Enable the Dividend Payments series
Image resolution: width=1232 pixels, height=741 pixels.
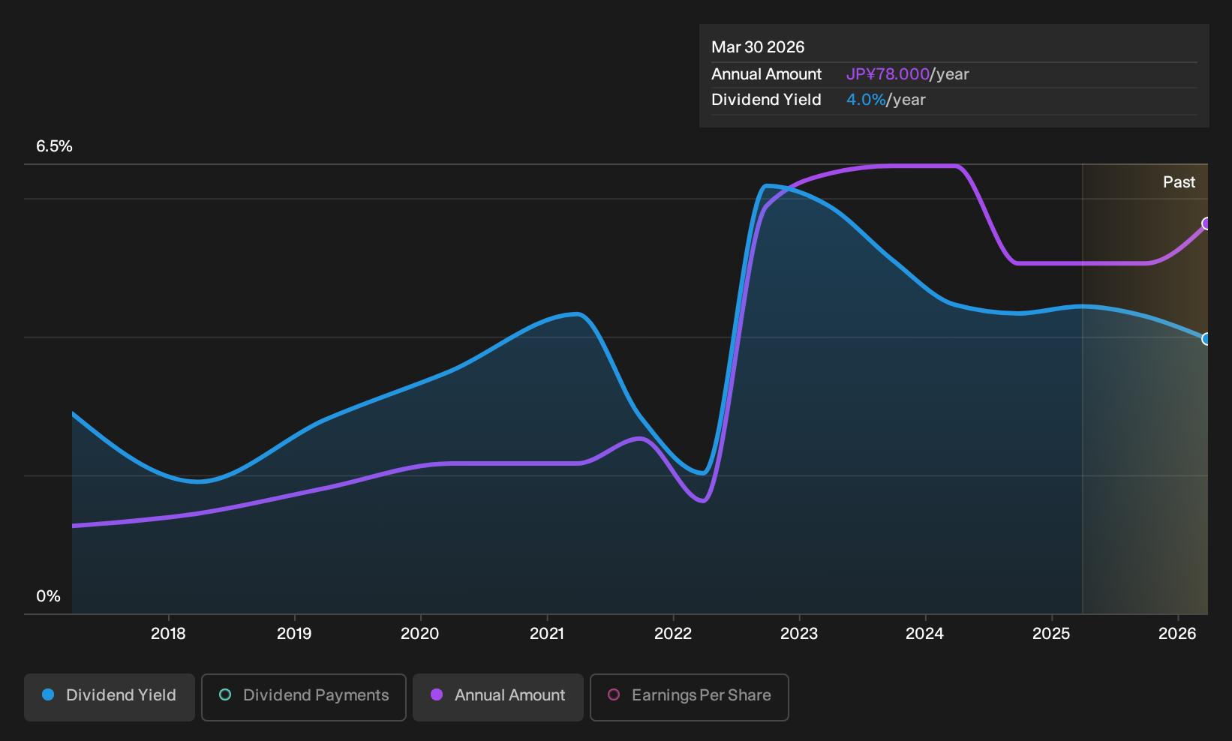click(x=304, y=697)
